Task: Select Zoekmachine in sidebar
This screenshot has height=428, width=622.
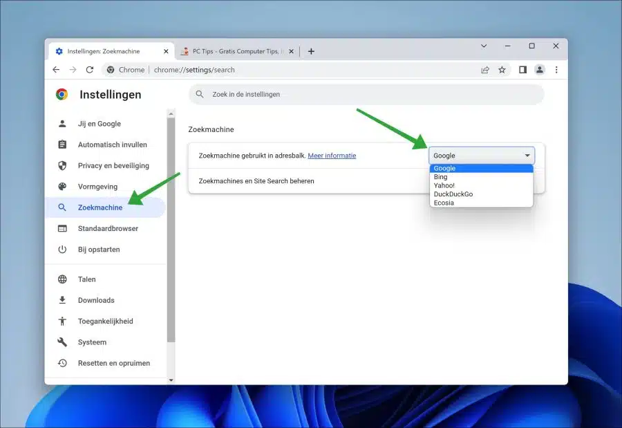Action: click(105, 207)
